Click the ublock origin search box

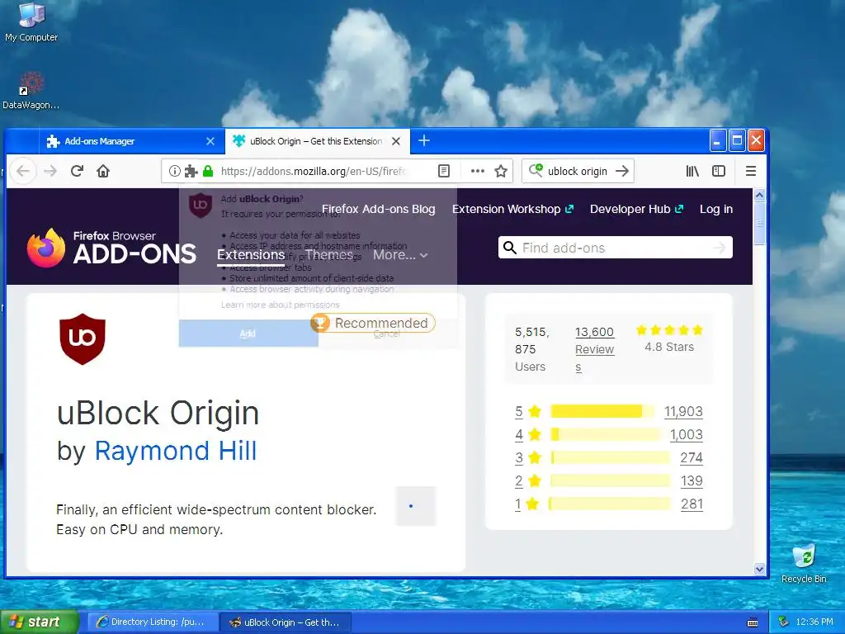pos(578,172)
